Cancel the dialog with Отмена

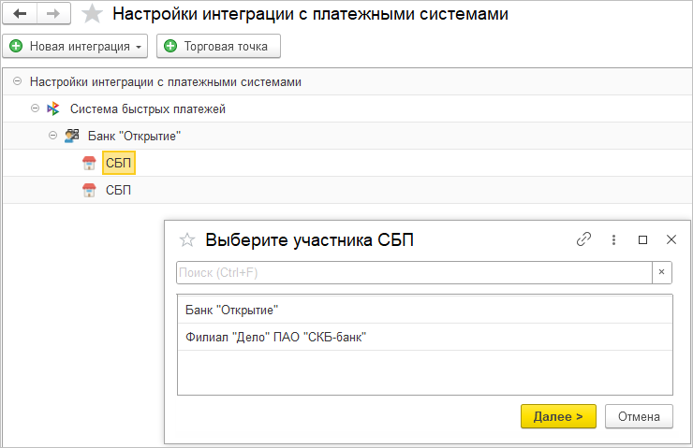639,416
